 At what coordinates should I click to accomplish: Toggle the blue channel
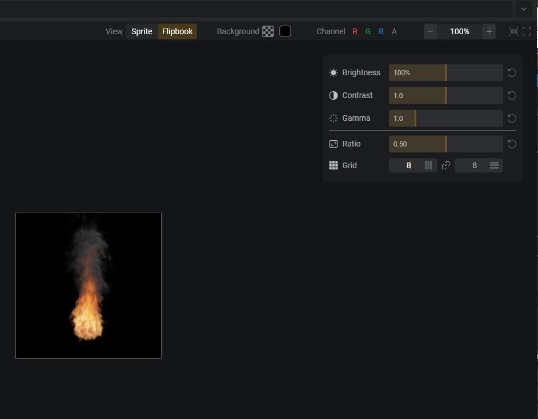[381, 31]
